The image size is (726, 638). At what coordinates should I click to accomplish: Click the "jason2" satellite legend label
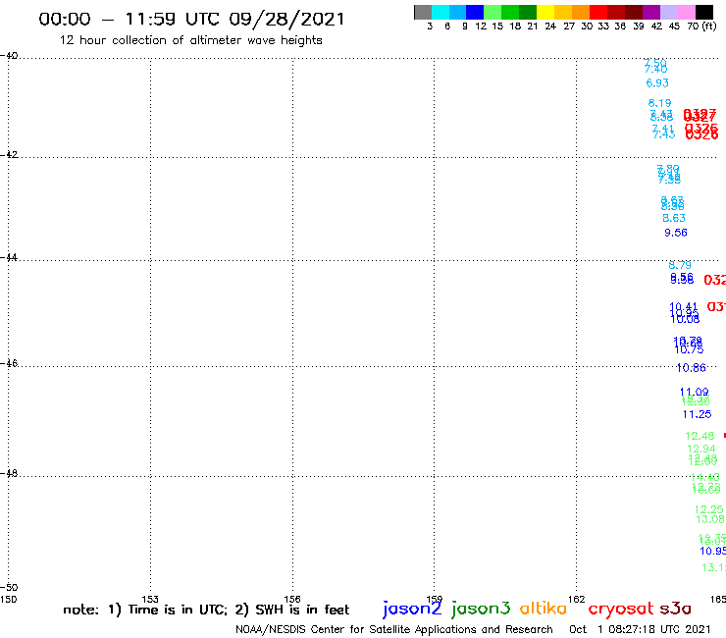pos(412,609)
